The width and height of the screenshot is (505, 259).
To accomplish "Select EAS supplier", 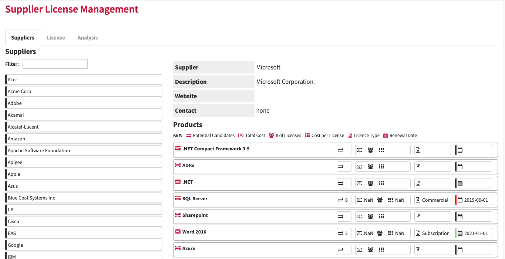I will coord(84,233).
